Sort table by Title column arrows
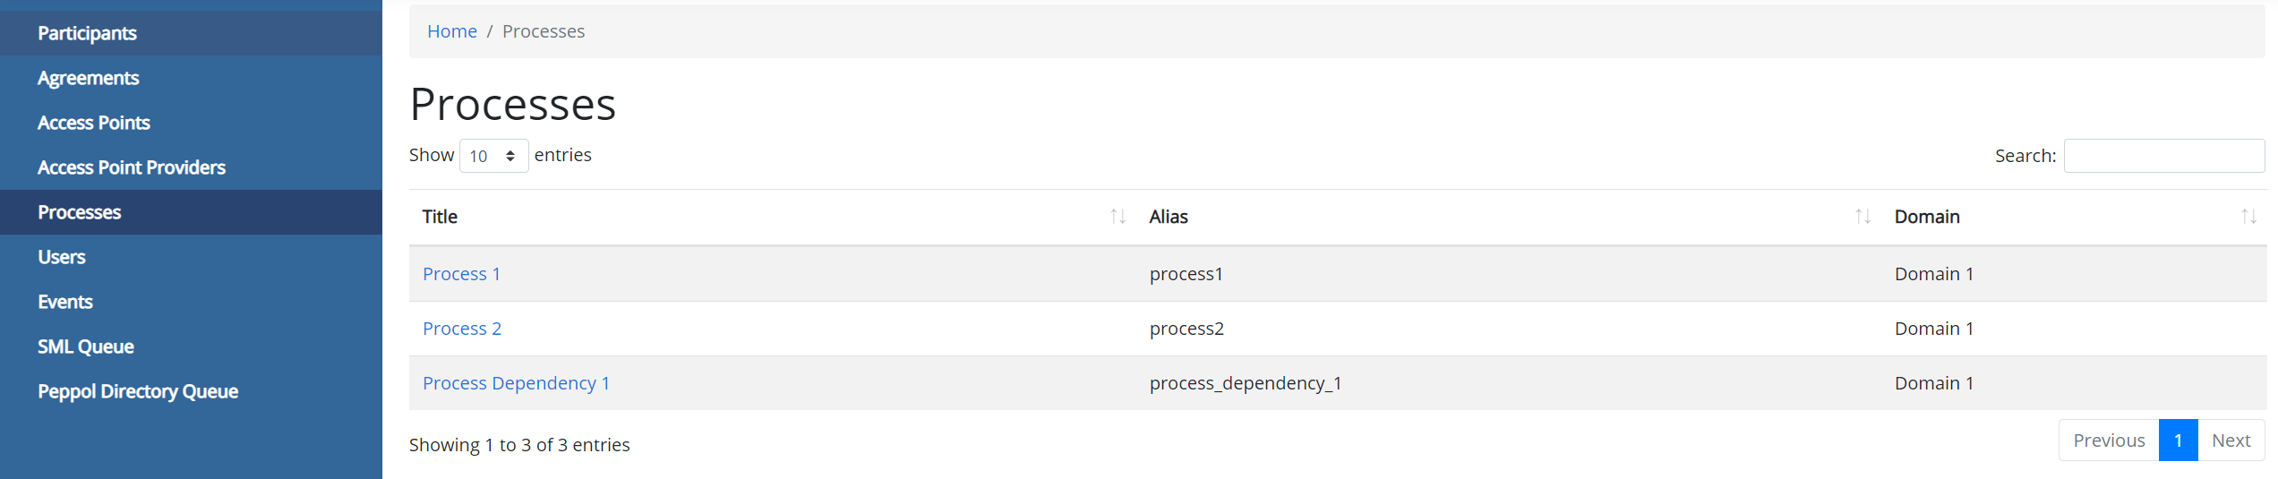 (x=1118, y=217)
